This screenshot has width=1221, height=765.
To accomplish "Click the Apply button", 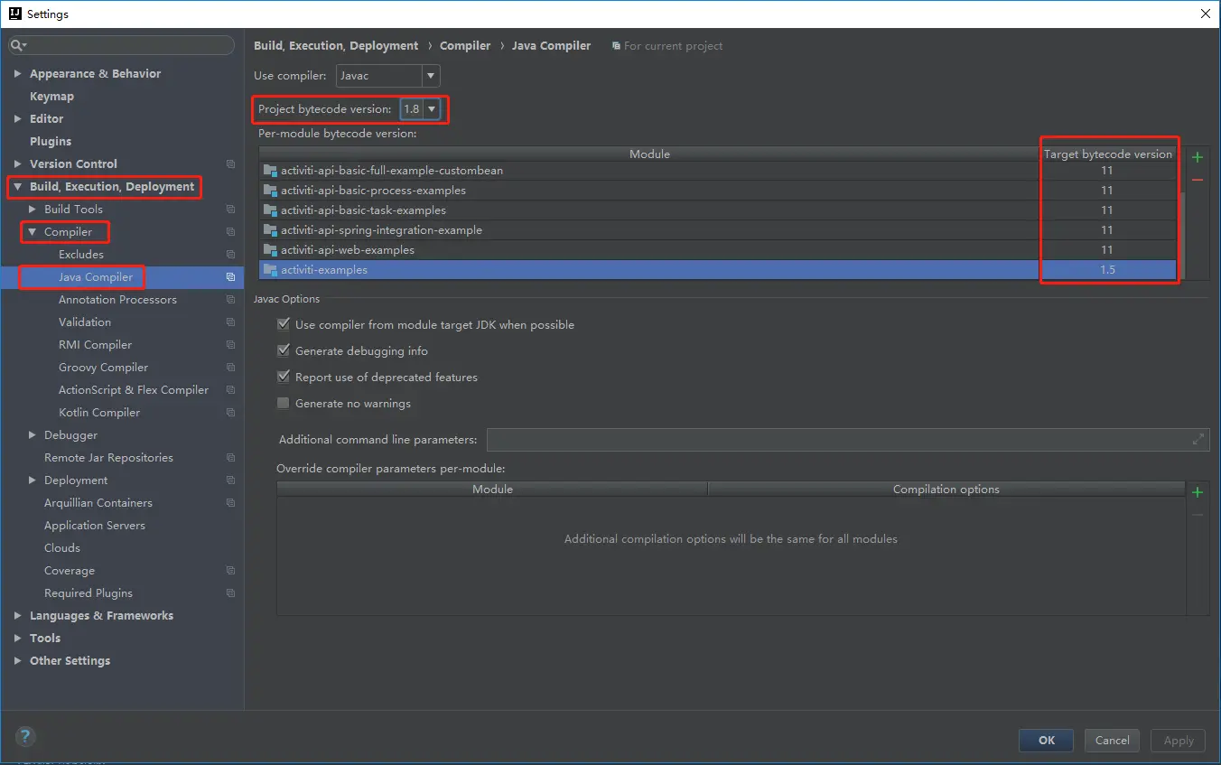I will (1179, 741).
